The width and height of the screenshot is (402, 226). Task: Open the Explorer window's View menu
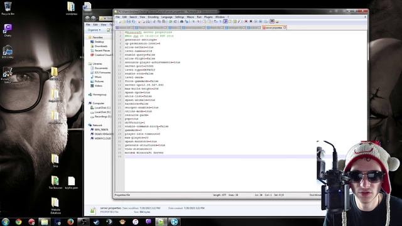(103, 24)
